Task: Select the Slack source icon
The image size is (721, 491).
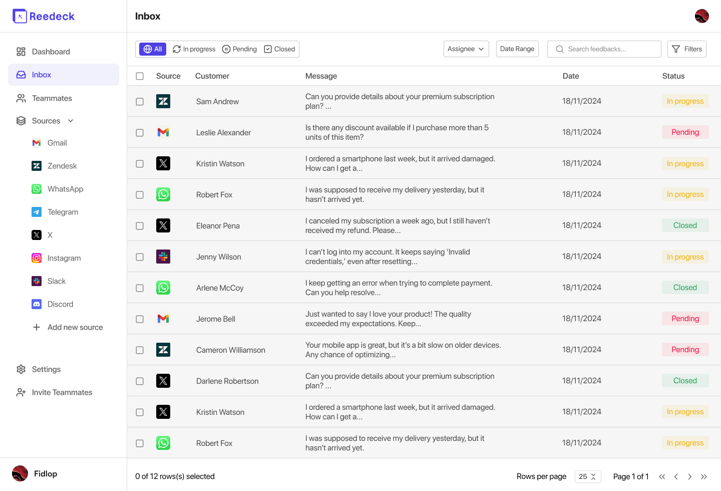Action: coord(36,281)
